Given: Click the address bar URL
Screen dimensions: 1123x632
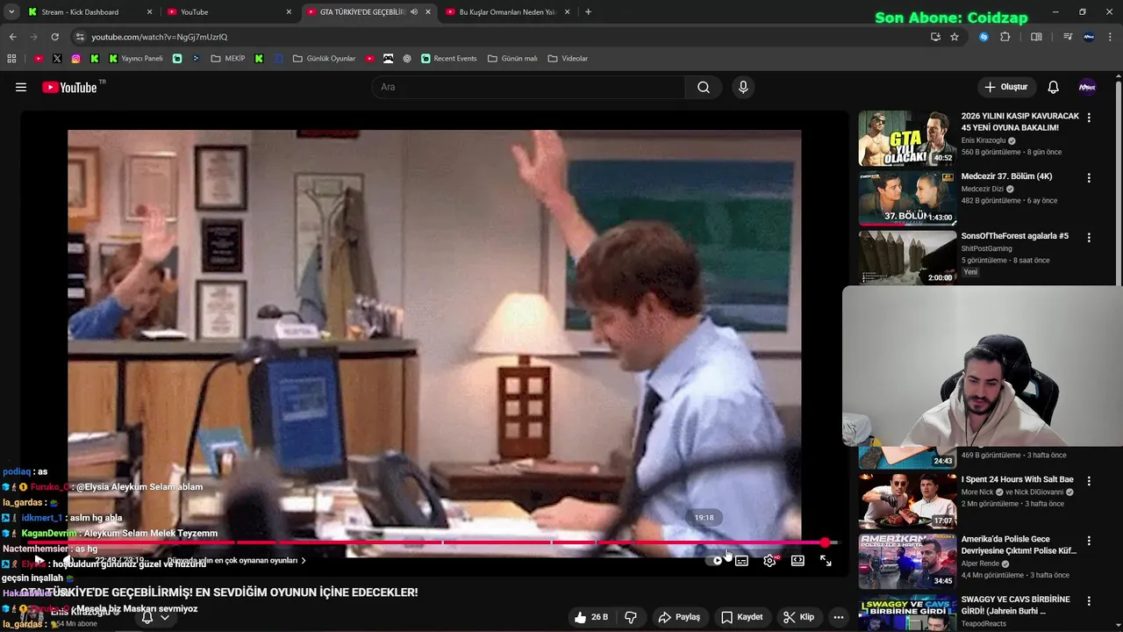Looking at the screenshot, I should coord(159,37).
